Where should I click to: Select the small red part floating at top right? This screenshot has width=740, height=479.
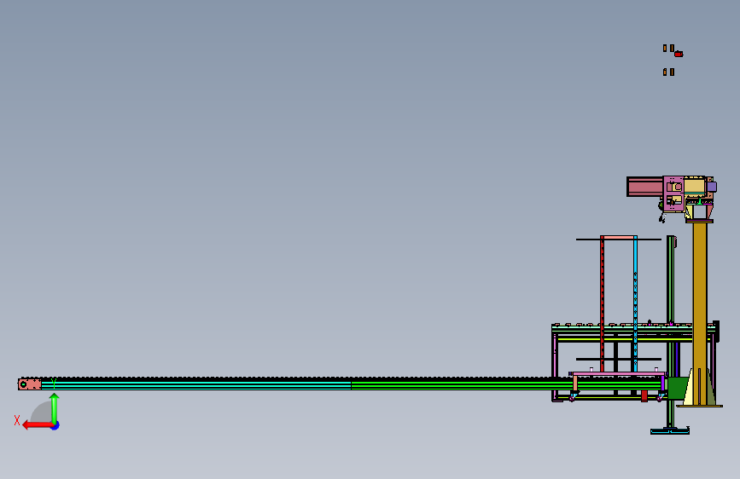coord(679,55)
